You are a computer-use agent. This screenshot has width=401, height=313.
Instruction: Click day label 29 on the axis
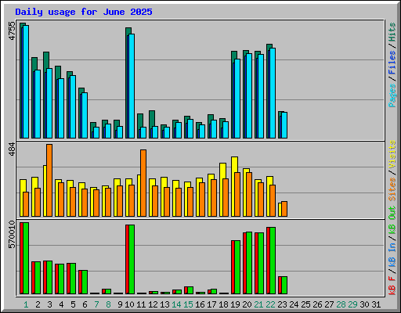click(x=352, y=304)
